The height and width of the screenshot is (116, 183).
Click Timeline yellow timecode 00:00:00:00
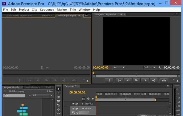click(x=77, y=92)
